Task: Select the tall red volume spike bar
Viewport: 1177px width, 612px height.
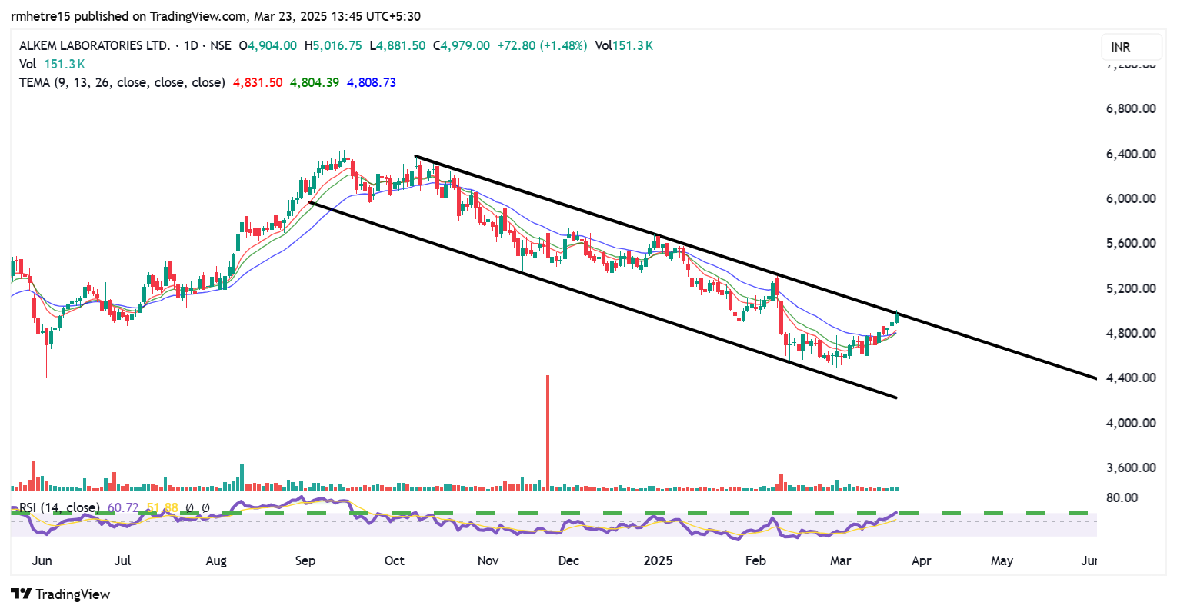Action: [548, 432]
